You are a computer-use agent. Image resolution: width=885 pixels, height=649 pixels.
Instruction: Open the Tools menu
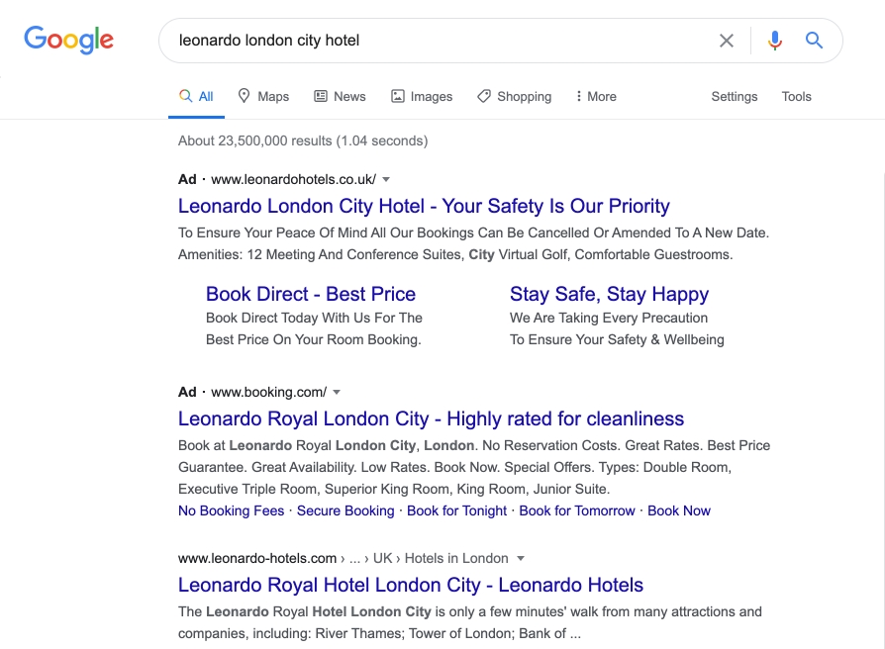(x=796, y=96)
